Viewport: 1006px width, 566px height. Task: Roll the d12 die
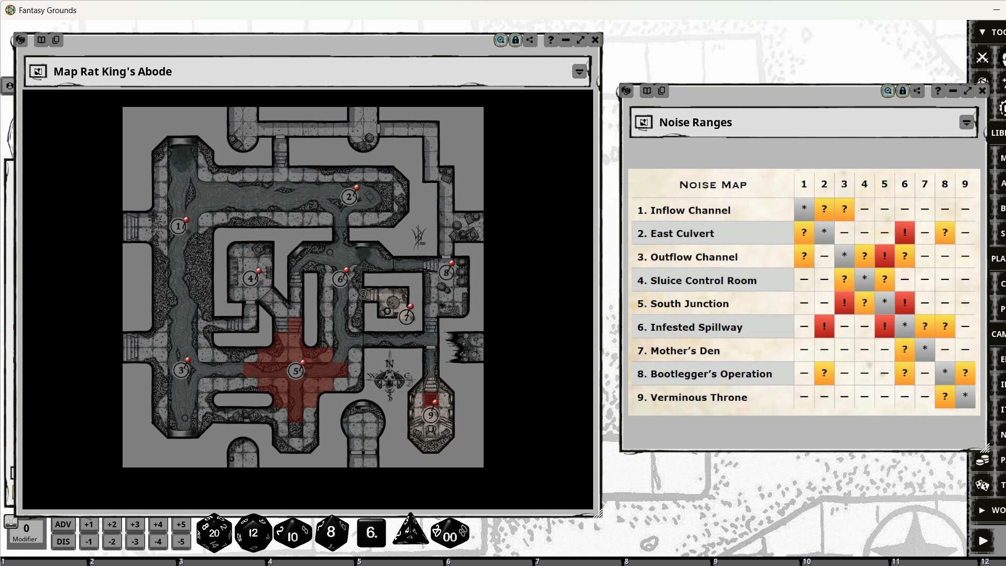(x=253, y=532)
